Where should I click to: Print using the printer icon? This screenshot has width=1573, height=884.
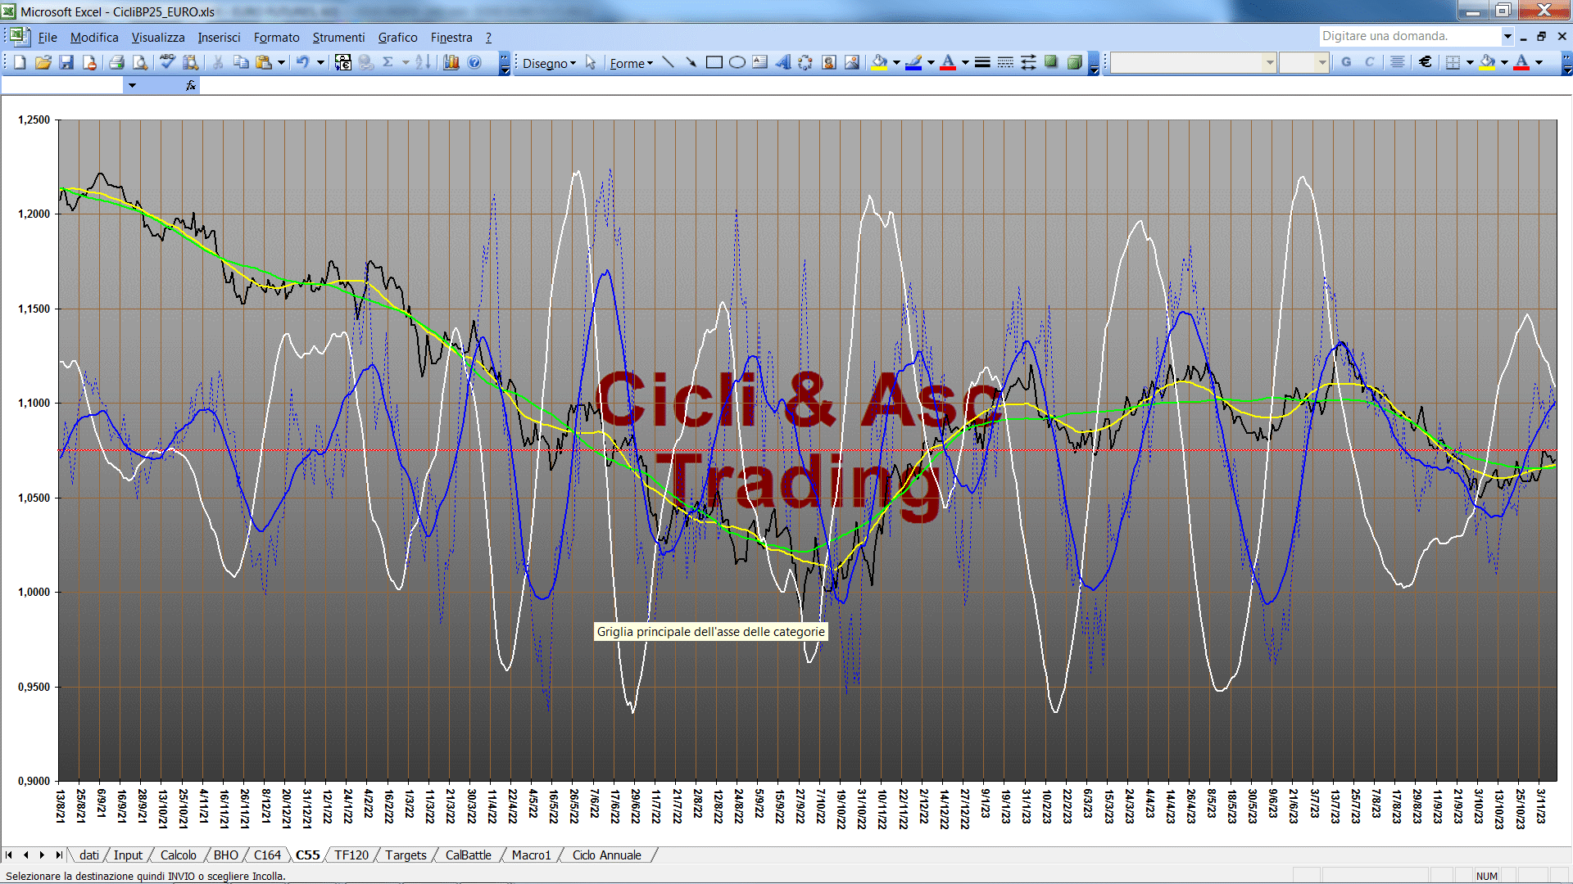pos(116,62)
